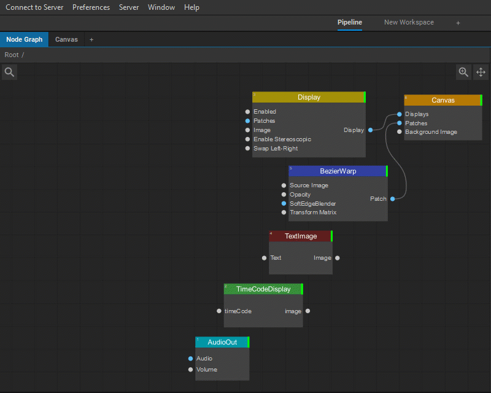
Task: Select the TextImage node header
Action: 301,236
